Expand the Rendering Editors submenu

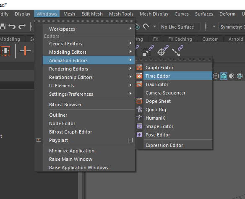pos(130,68)
